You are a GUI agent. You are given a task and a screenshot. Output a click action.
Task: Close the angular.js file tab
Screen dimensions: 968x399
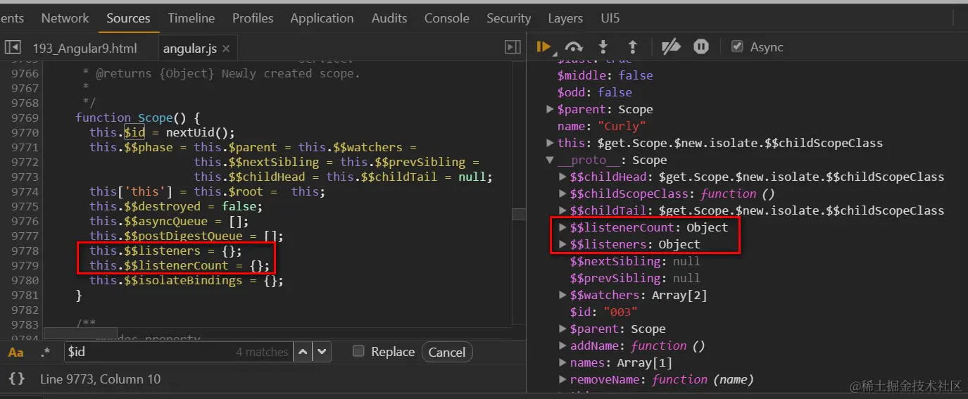[x=226, y=49]
